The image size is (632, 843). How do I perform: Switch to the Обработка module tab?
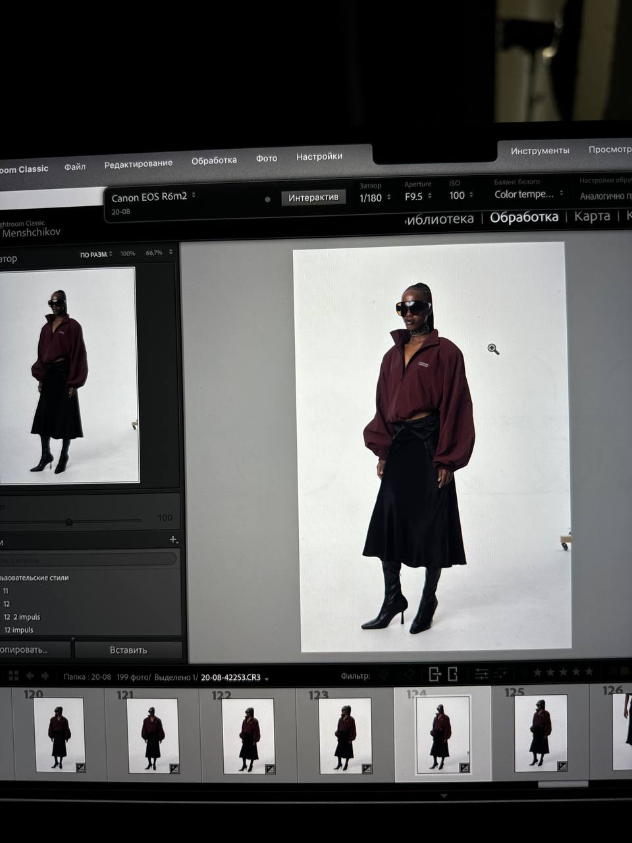[524, 217]
